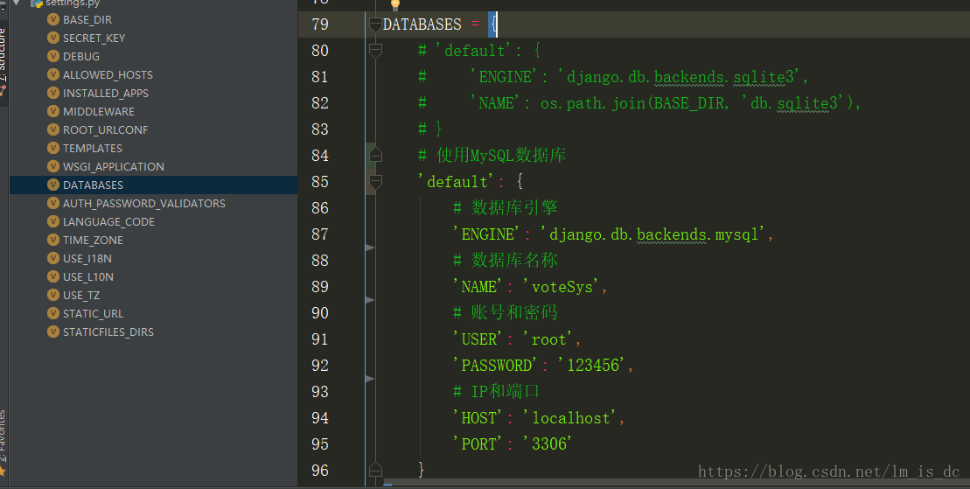This screenshot has height=489, width=970.
Task: Click variable icon beside DATABASES
Action: [53, 185]
